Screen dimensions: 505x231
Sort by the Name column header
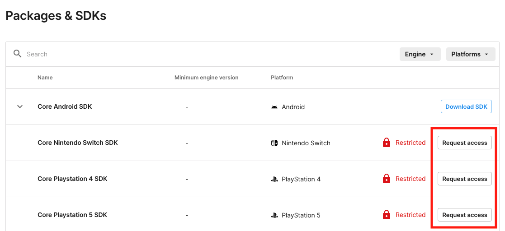(45, 78)
